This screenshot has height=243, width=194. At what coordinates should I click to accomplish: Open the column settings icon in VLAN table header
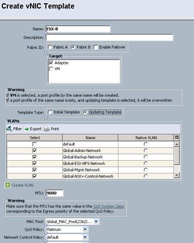pos(176,138)
